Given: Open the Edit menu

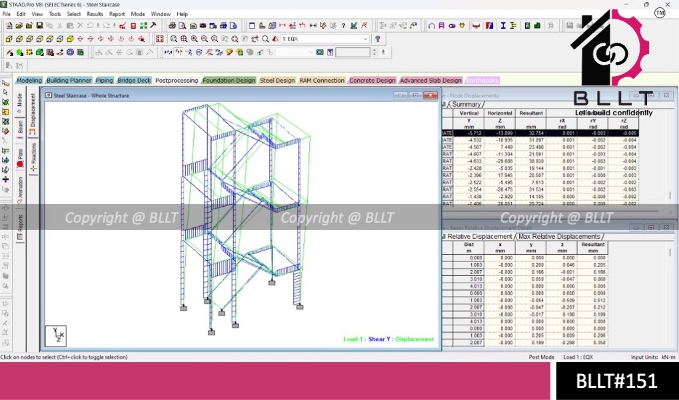Looking at the screenshot, I should (21, 14).
